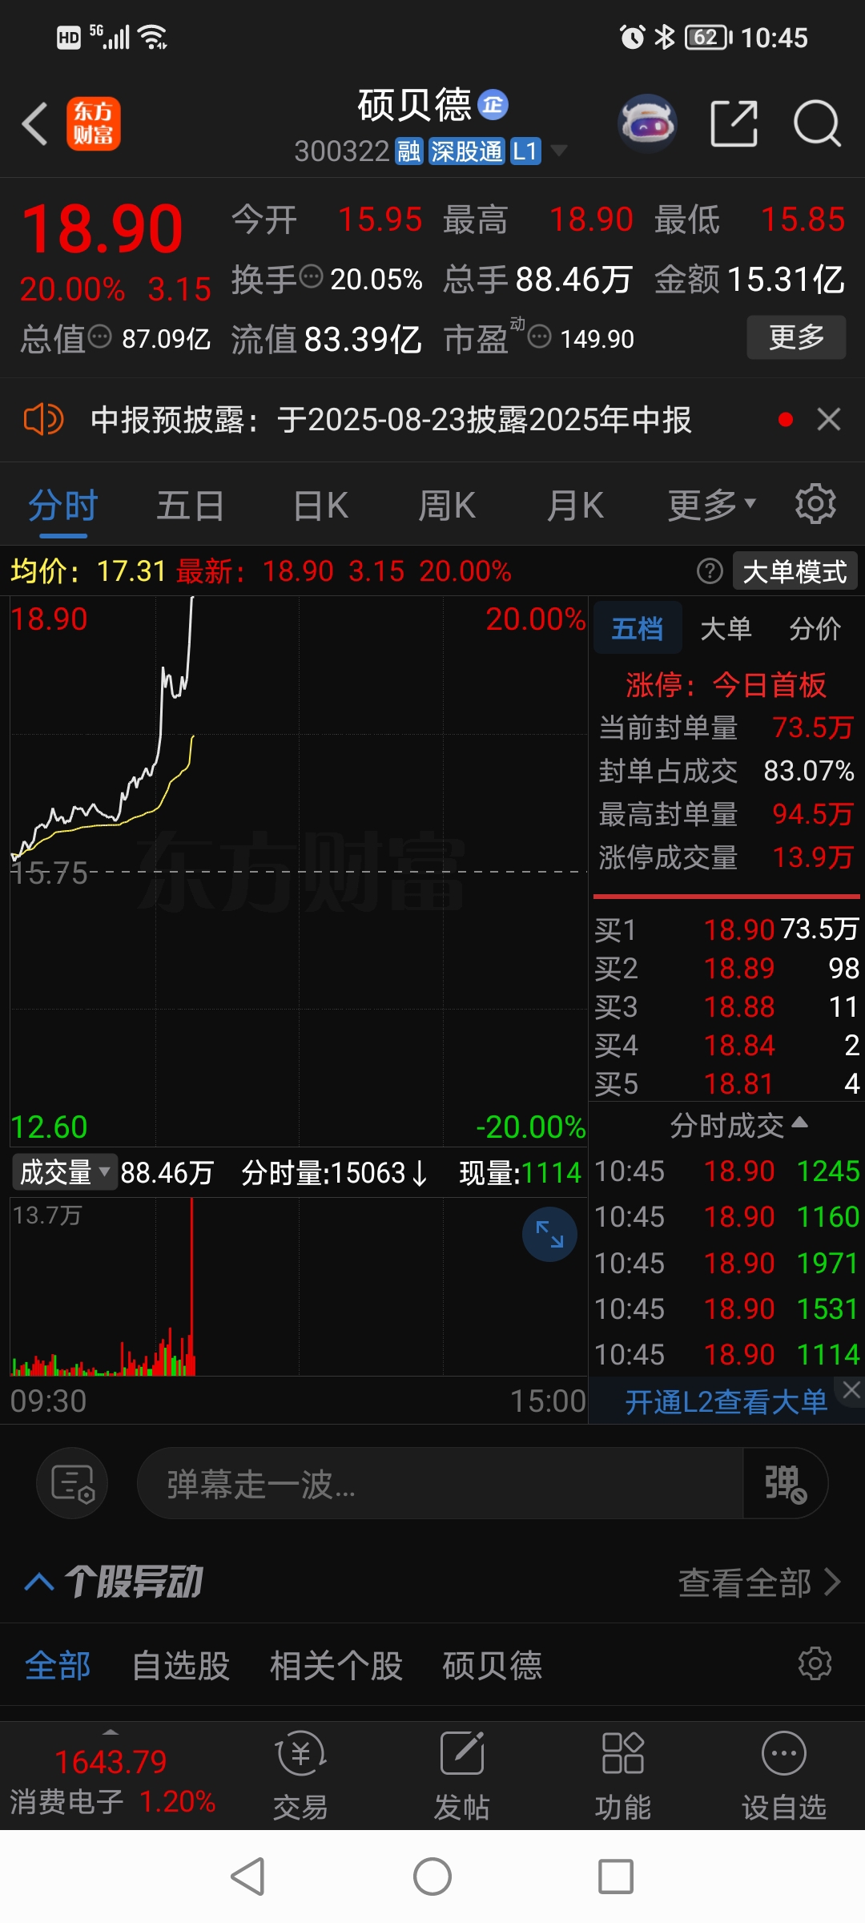The height and width of the screenshot is (1923, 865).
Task: Select the 硕贝德 filter tab
Action: click(x=493, y=1666)
